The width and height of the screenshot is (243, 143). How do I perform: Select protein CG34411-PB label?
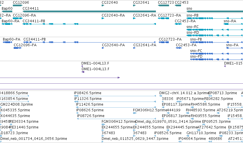35,39
